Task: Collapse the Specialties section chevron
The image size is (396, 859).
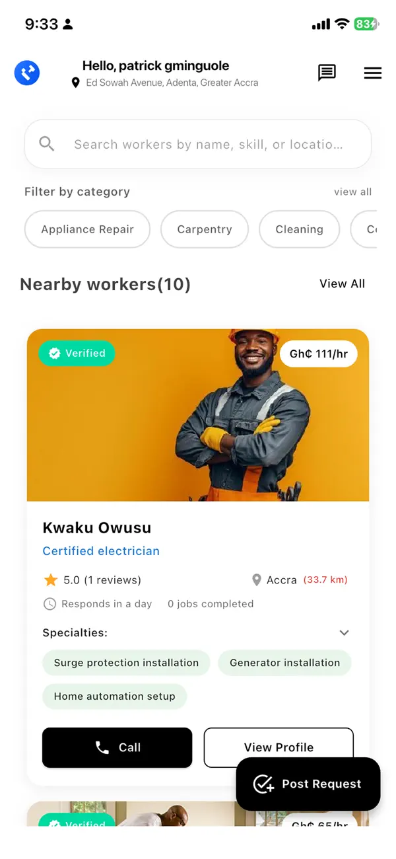Action: pyautogui.click(x=344, y=632)
